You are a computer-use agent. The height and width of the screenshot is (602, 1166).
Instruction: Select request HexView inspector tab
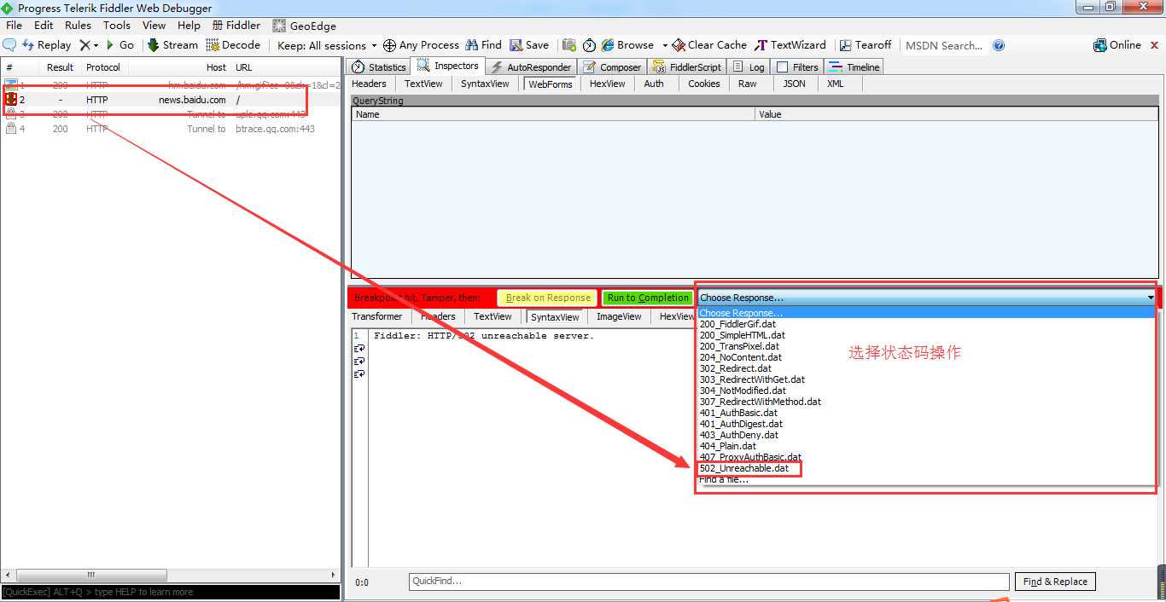pyautogui.click(x=608, y=84)
